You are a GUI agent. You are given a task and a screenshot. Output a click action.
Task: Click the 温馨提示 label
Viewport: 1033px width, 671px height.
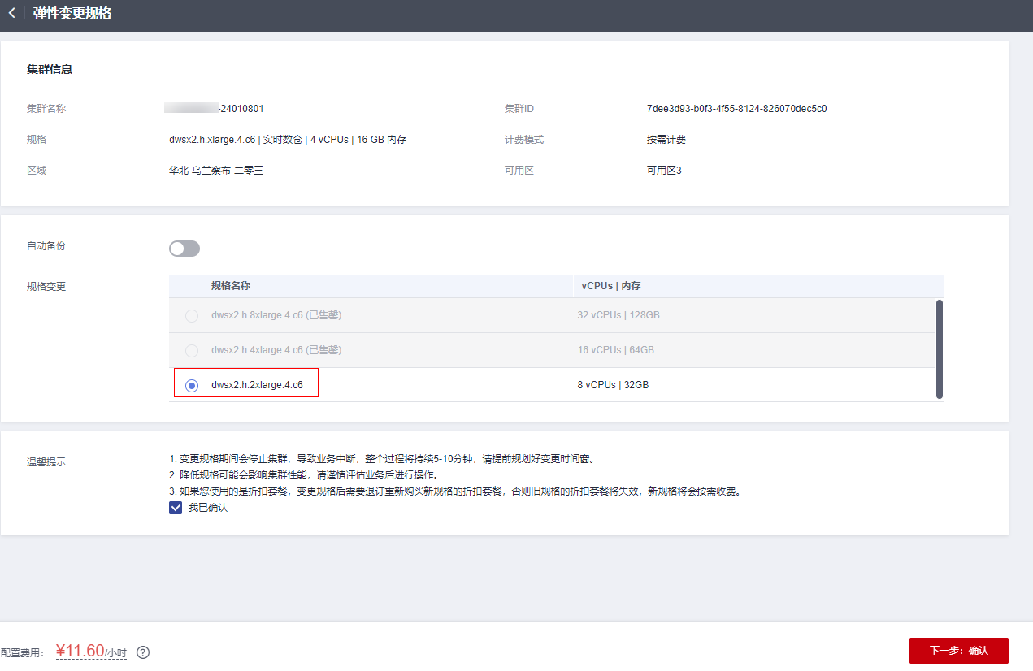click(x=46, y=462)
